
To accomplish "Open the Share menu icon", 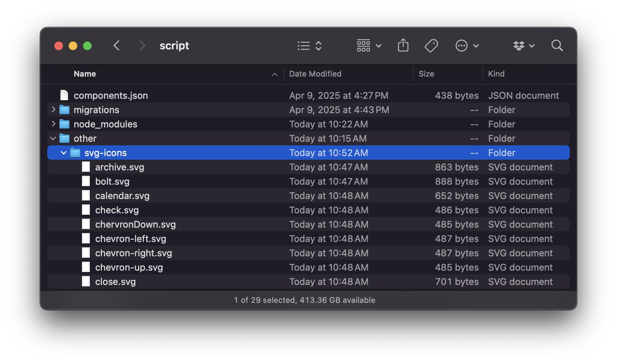I will coord(403,45).
